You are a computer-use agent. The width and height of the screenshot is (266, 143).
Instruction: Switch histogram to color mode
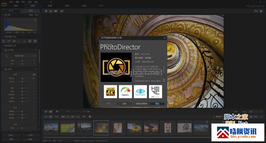(31, 15)
